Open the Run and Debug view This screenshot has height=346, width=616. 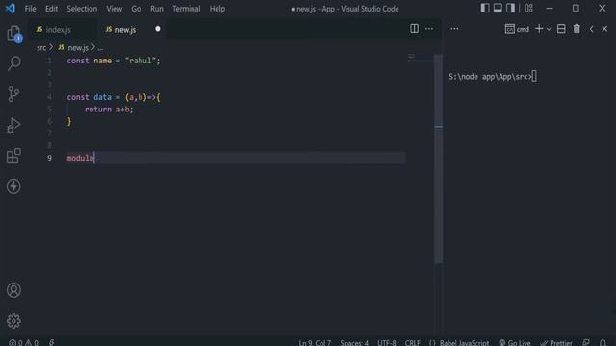pos(13,125)
